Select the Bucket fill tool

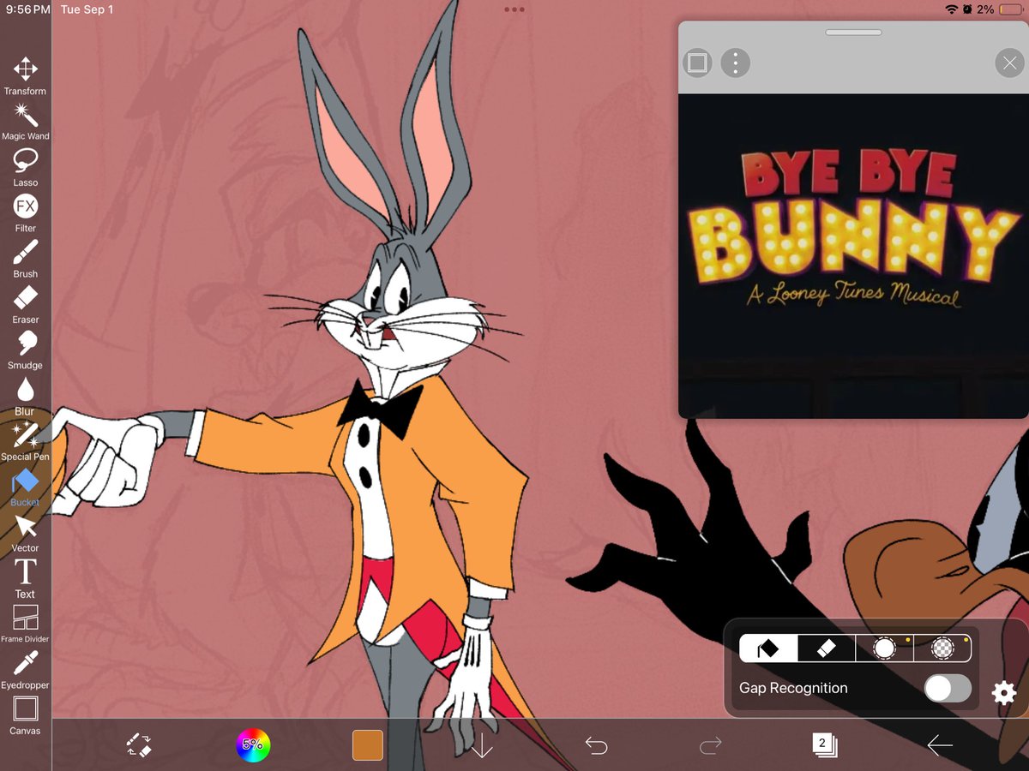click(25, 487)
